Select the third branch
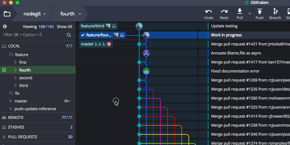 click(24, 86)
